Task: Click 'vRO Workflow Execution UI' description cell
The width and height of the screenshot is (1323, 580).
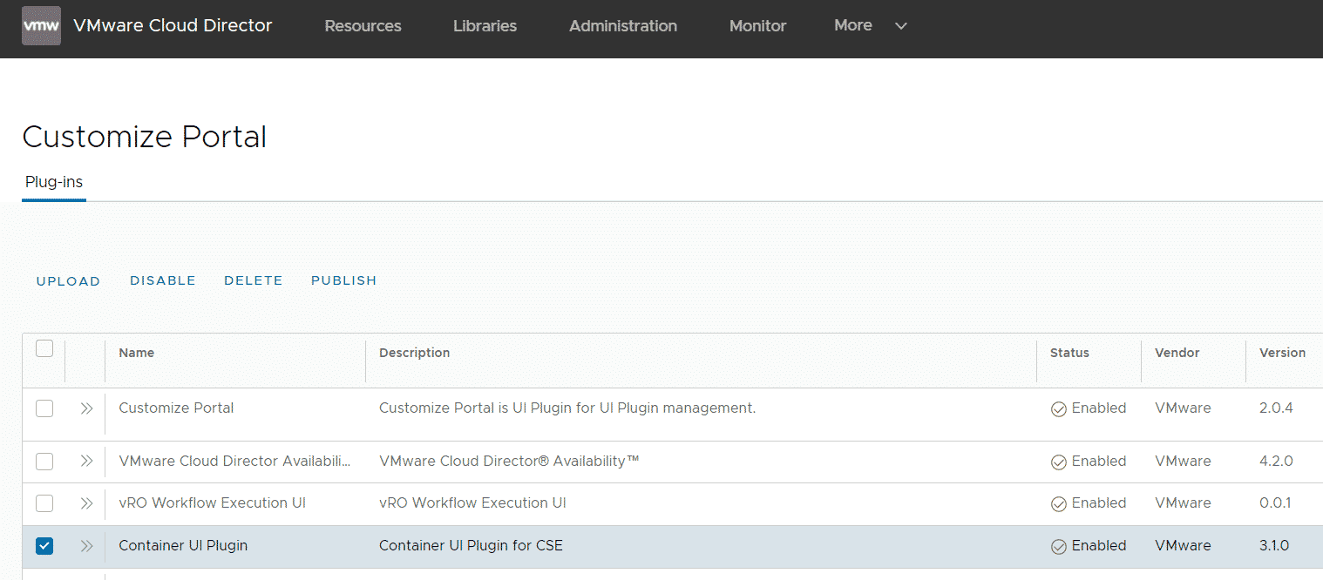Action: click(472, 502)
